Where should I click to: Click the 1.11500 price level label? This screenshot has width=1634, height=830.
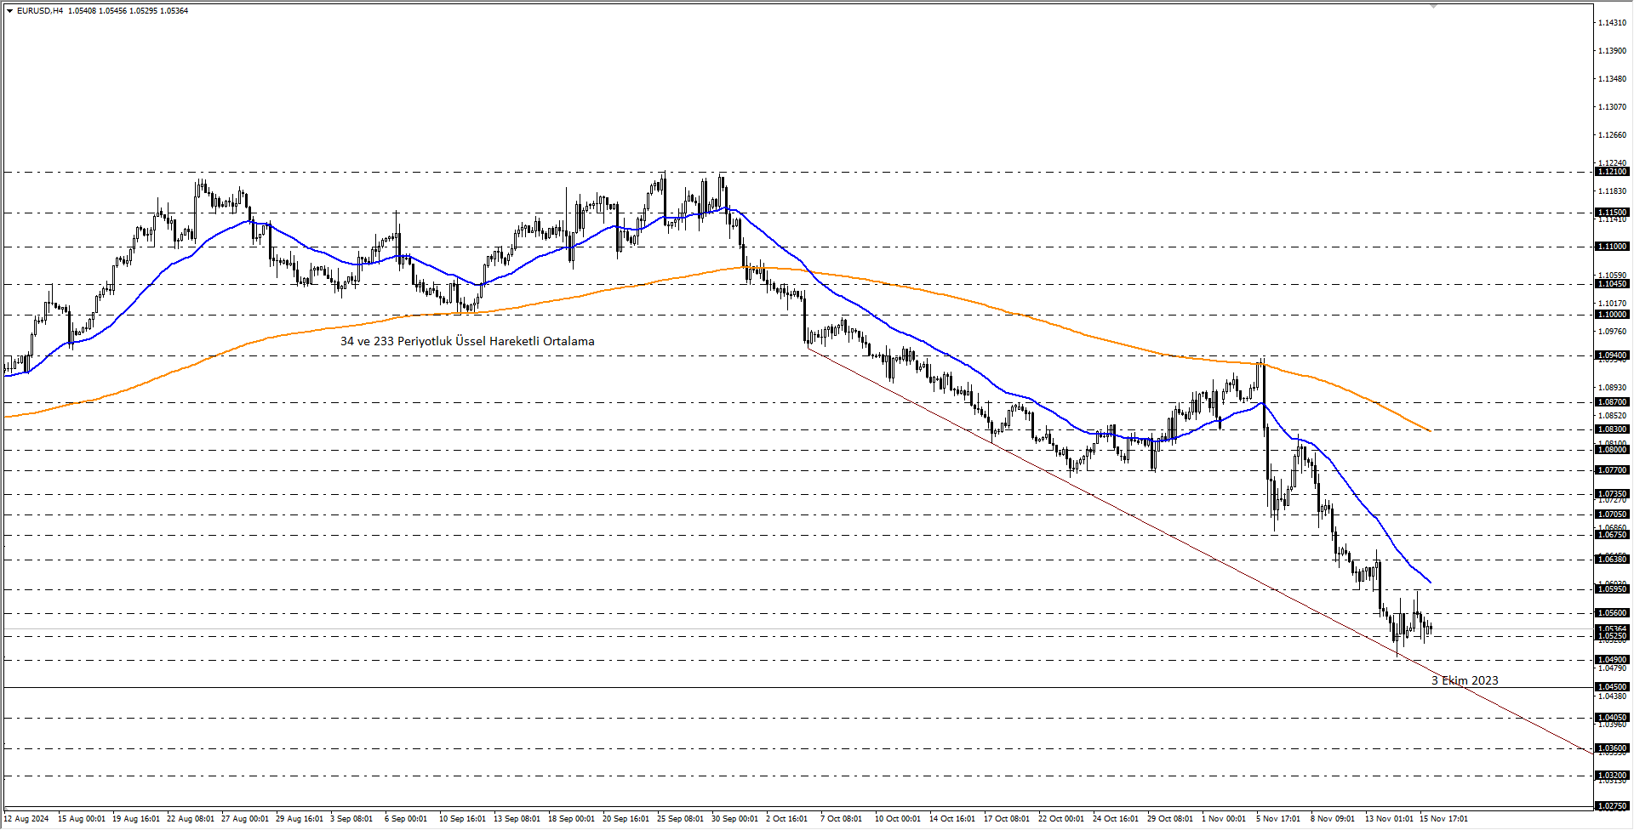tap(1612, 213)
